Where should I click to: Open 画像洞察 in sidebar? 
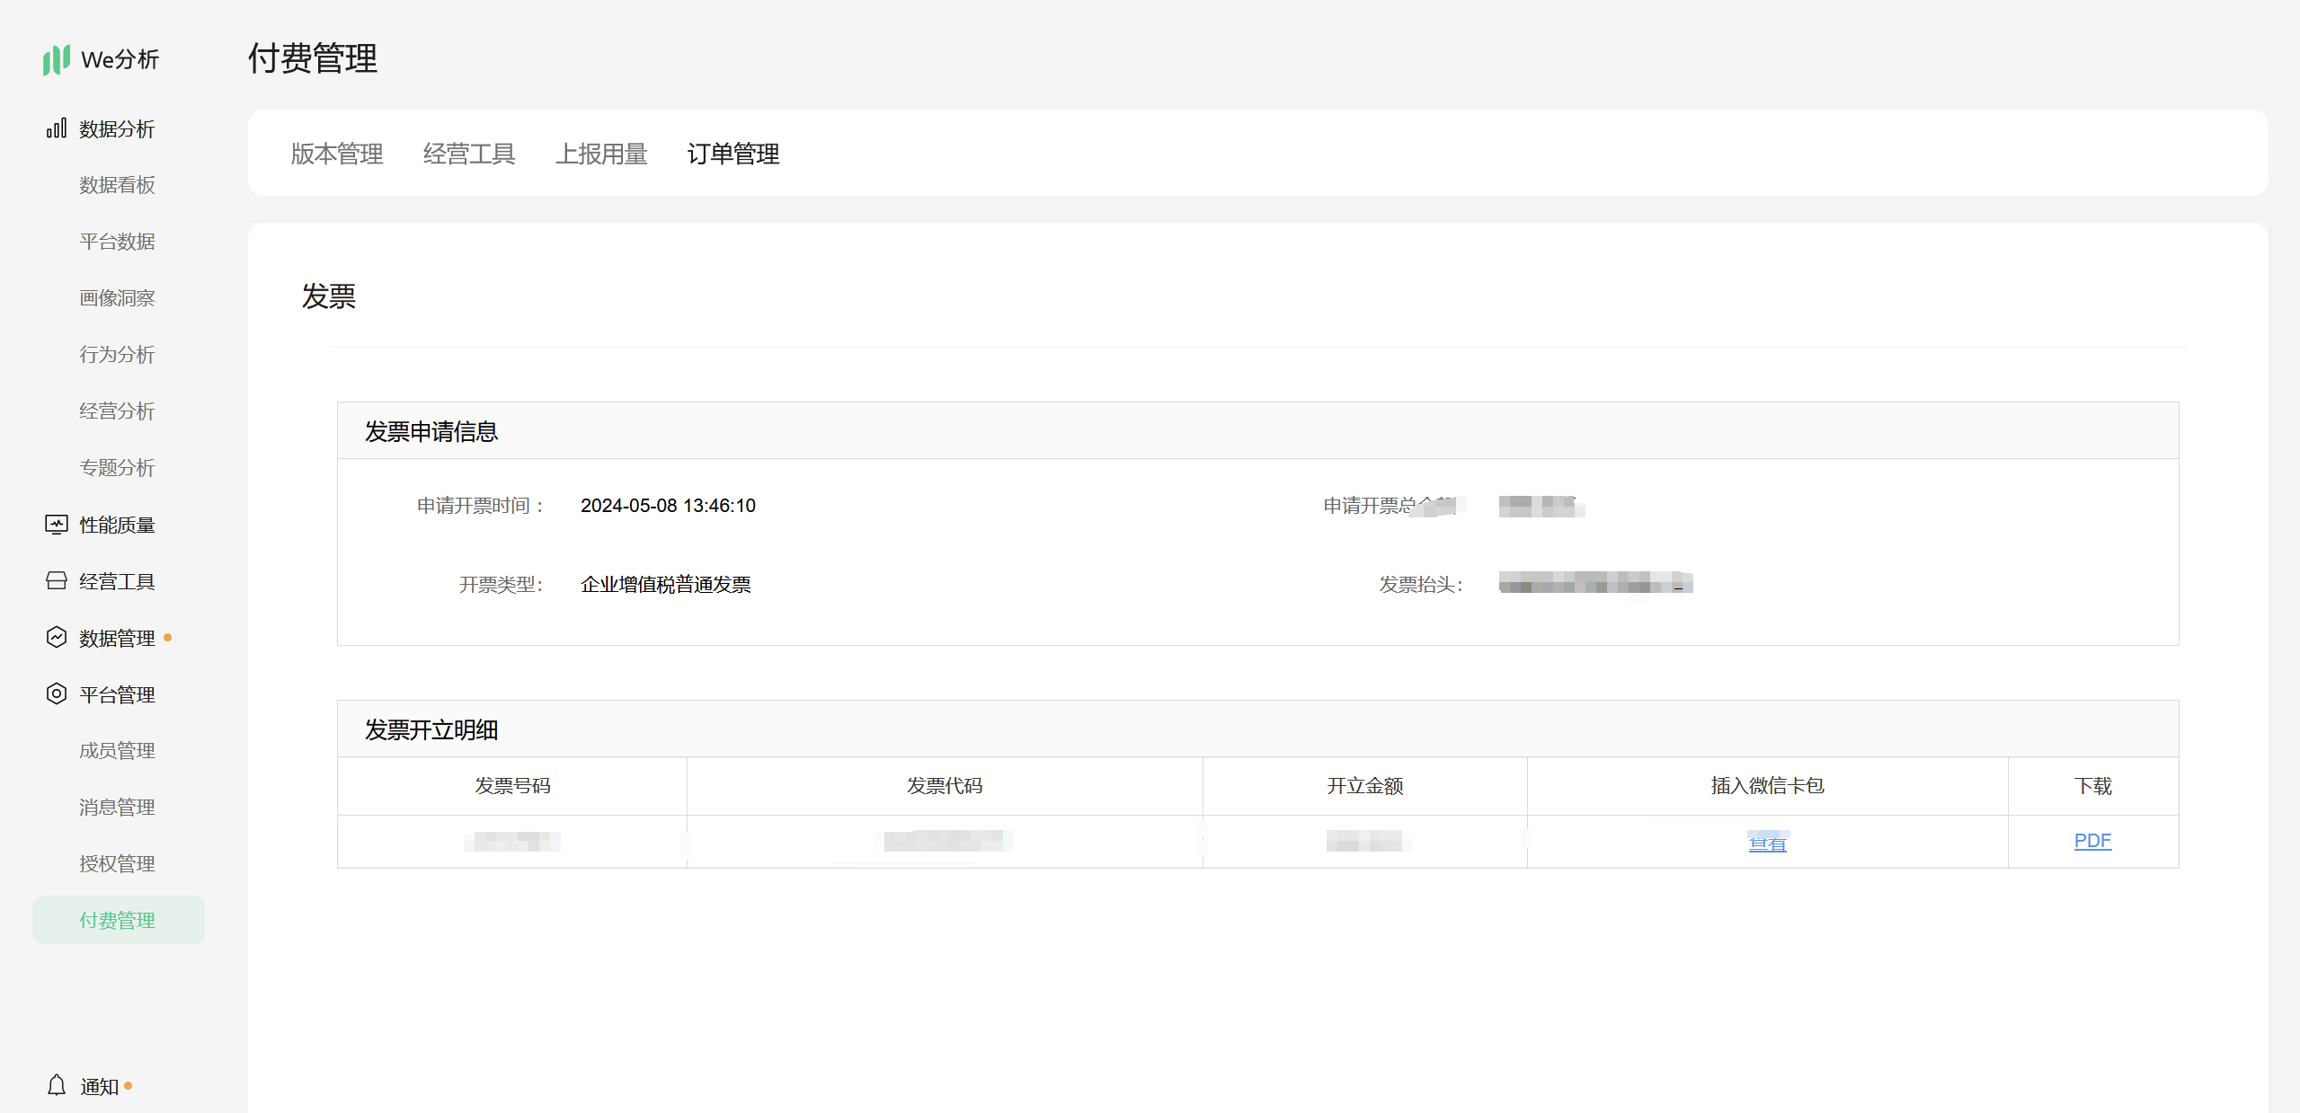click(117, 298)
